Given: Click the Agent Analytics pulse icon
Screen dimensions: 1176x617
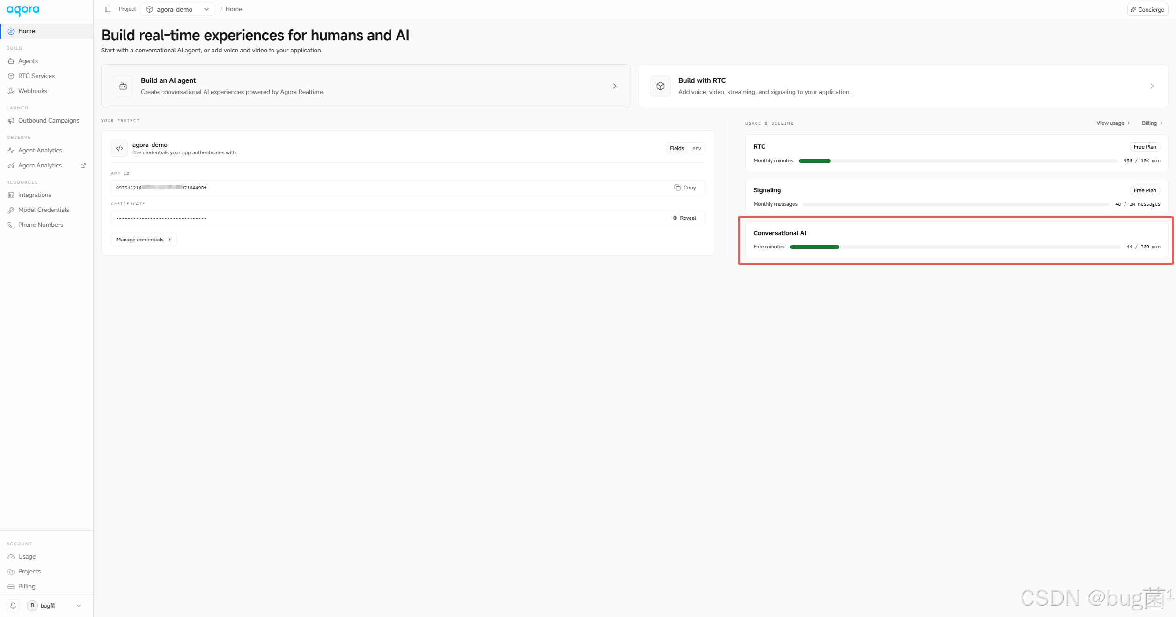Looking at the screenshot, I should (11, 151).
